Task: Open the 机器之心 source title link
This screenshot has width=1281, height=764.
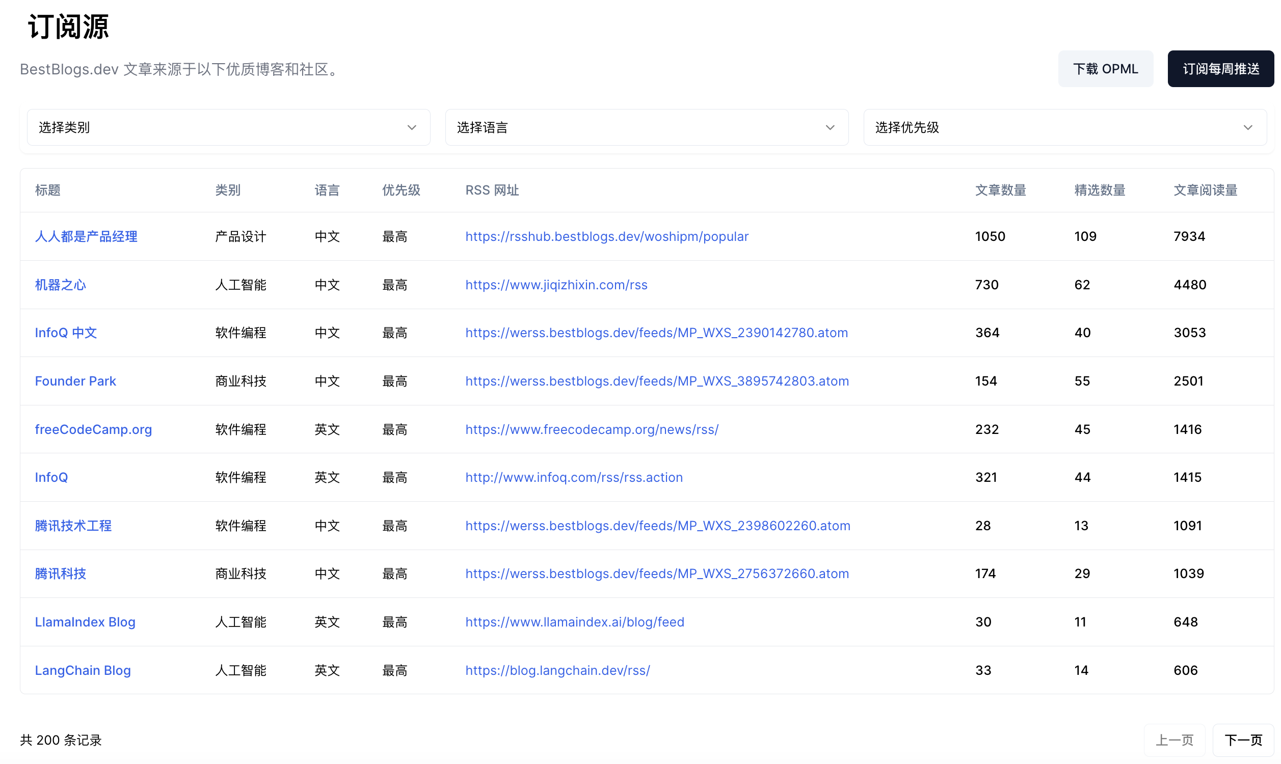Action: tap(60, 285)
